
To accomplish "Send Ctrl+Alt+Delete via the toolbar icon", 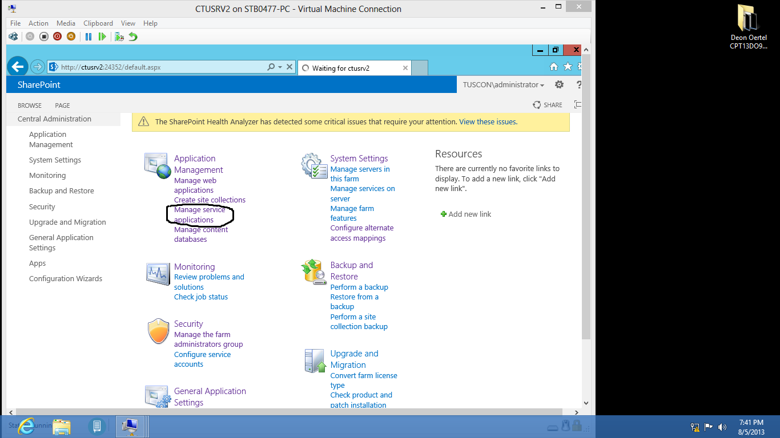I will click(x=13, y=36).
